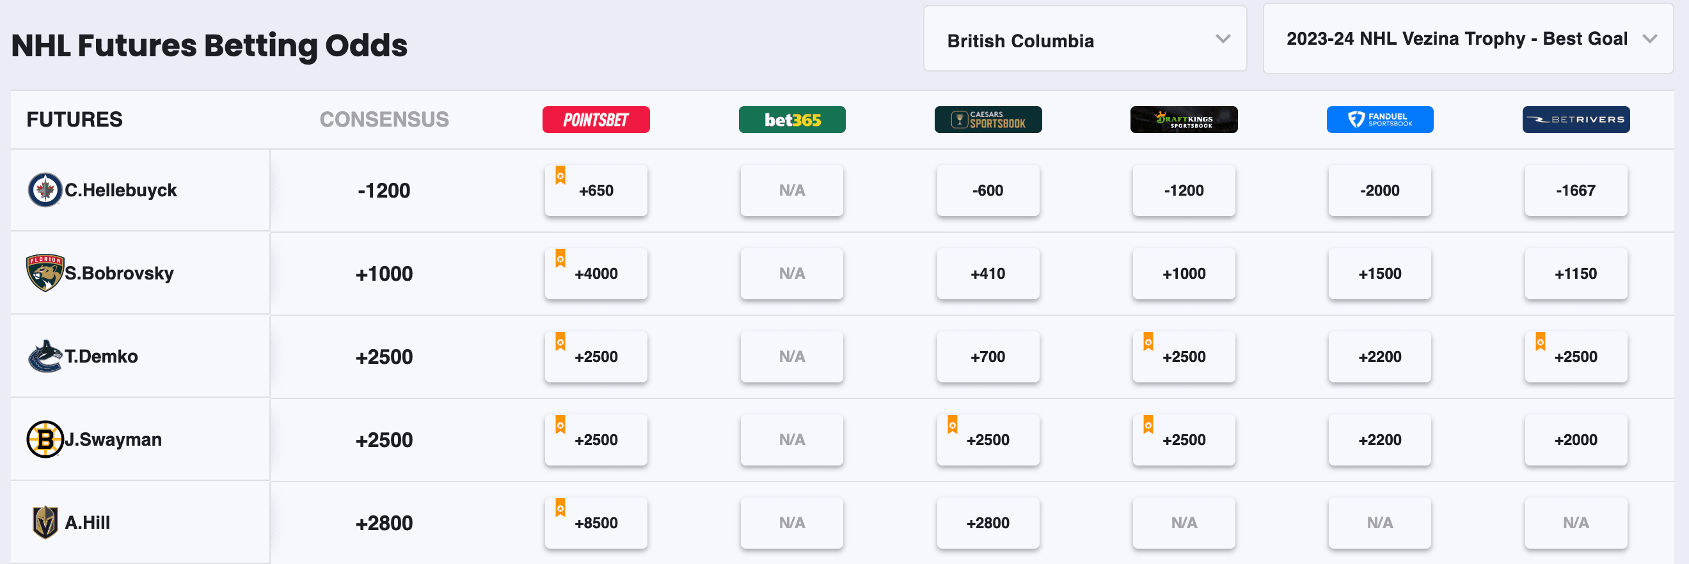
Task: Click the S.Bobrovsky player name
Action: coord(118,273)
